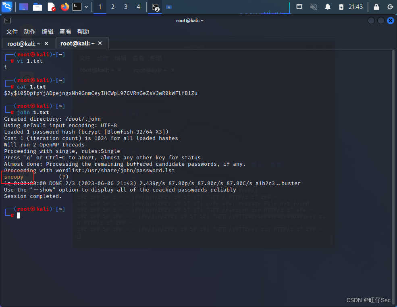Click the 'Use the --show option' line
This screenshot has width=397, height=307.
[x=120, y=190]
